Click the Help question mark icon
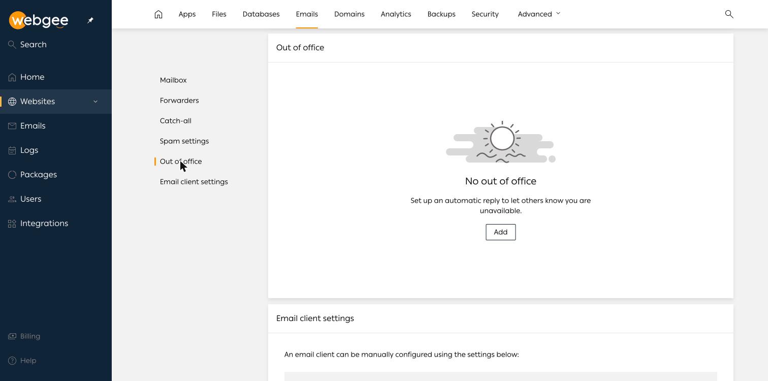This screenshot has width=768, height=381. 12,361
